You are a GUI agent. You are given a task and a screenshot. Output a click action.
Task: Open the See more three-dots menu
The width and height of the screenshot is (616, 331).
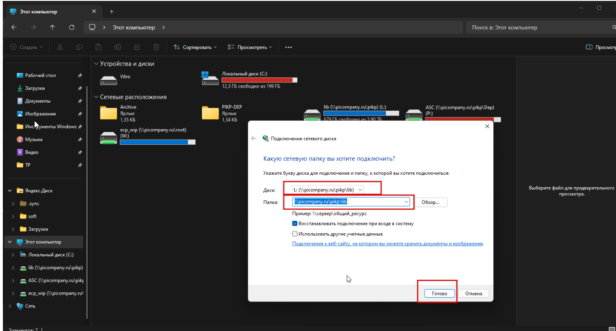(289, 47)
